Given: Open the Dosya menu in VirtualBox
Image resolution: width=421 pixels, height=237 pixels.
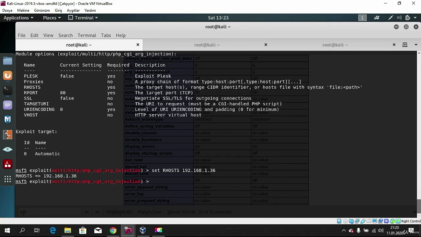Looking at the screenshot, I should (7, 11).
